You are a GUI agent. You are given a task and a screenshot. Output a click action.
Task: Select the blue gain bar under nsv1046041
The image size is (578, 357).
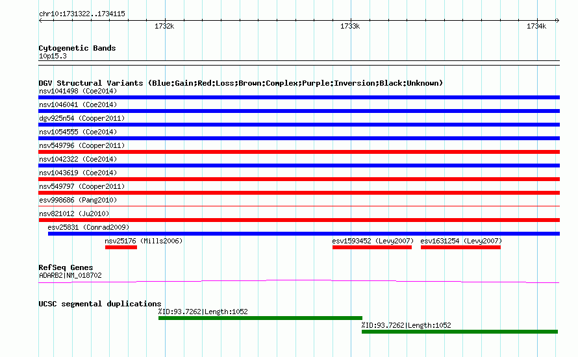299,111
